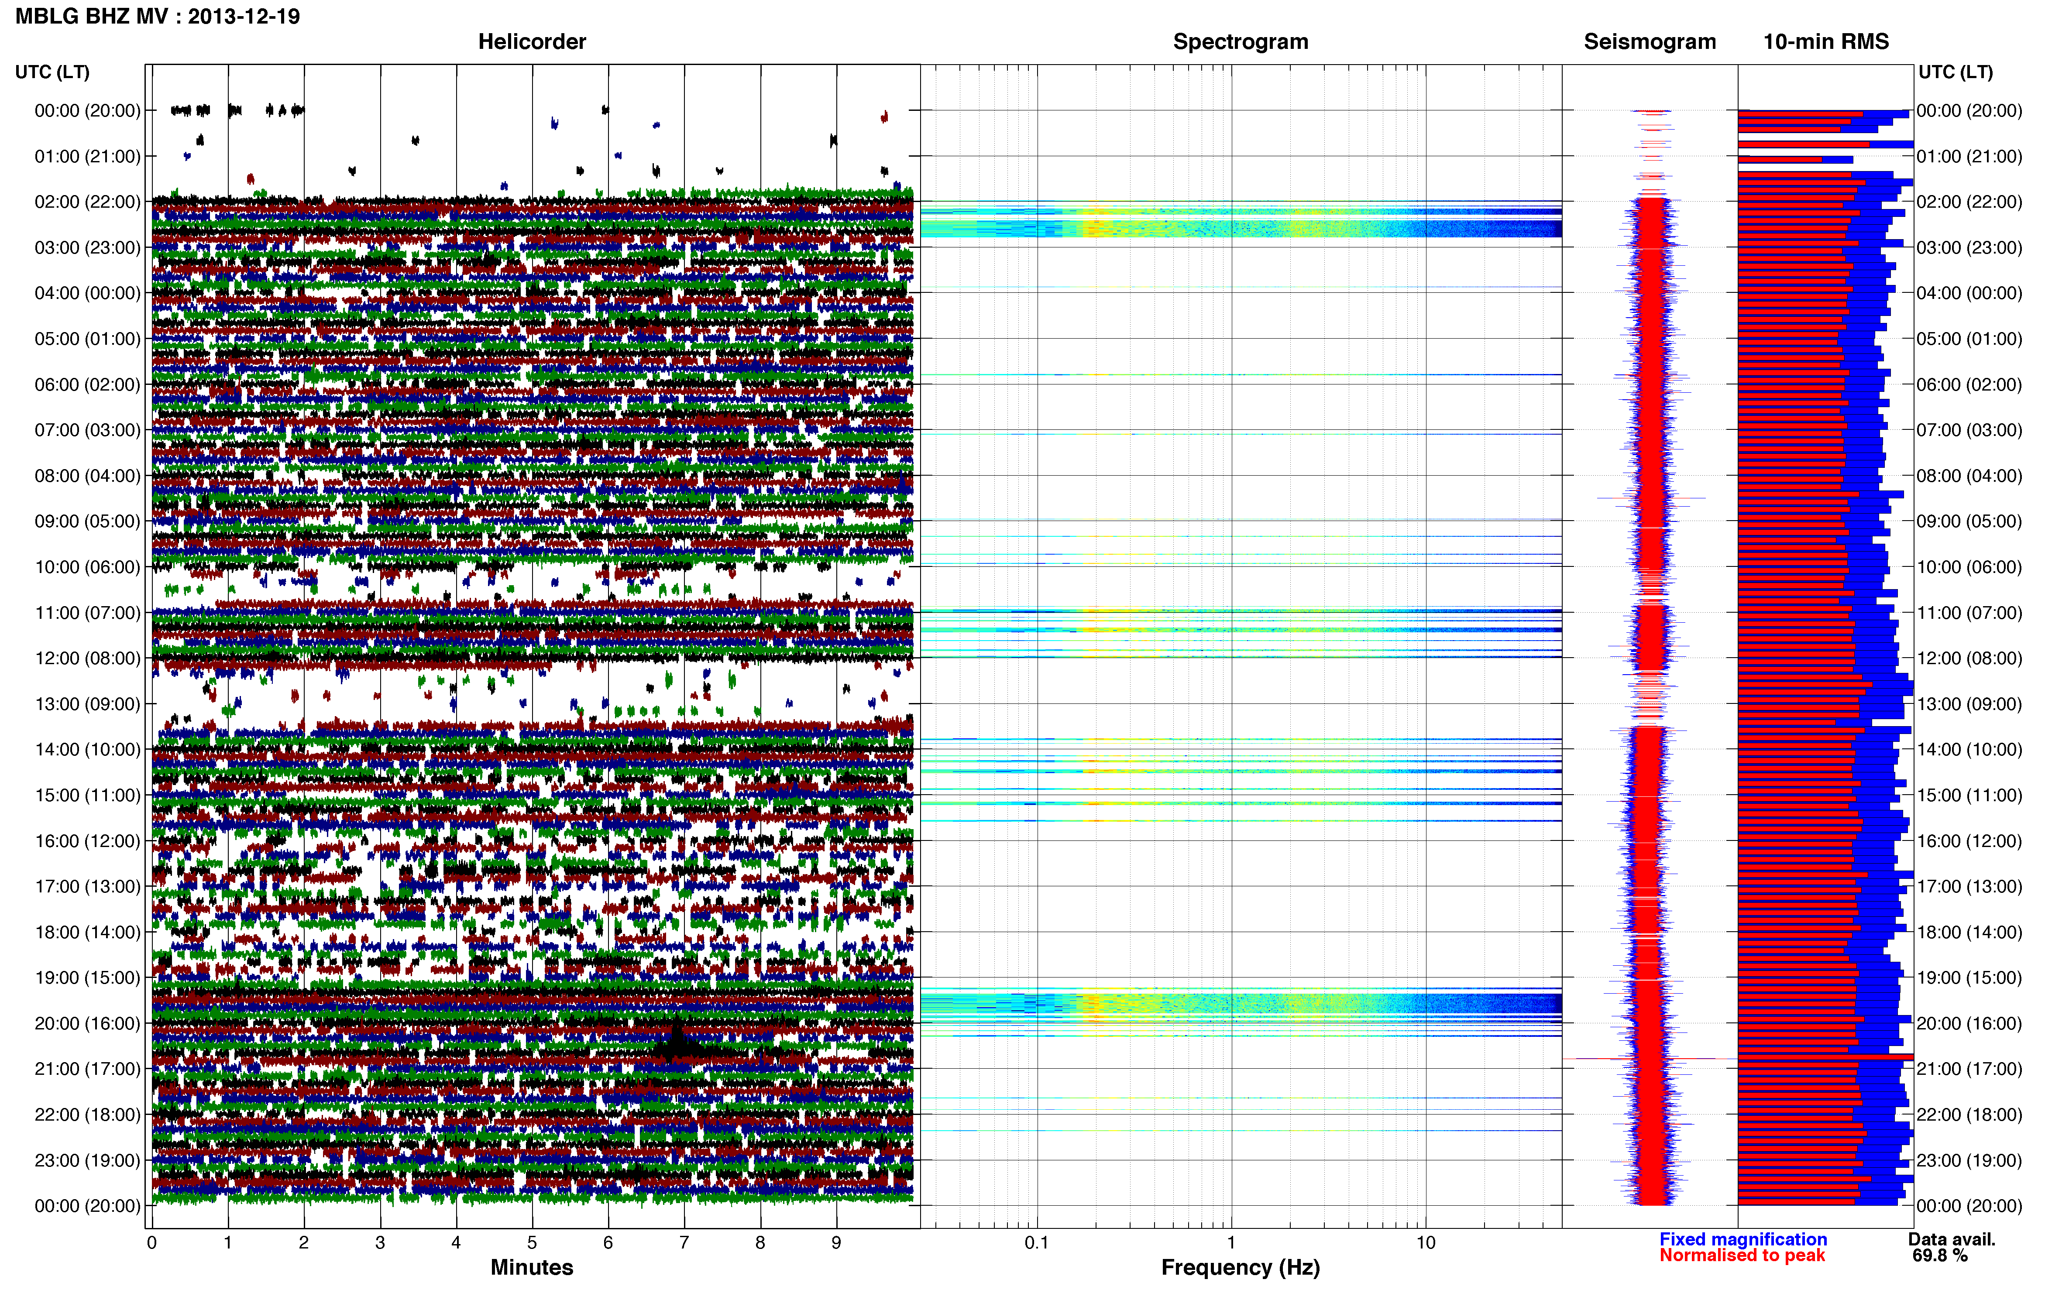Pick '06:00 (02:00)' on the Helicorder time axis

[x=87, y=385]
